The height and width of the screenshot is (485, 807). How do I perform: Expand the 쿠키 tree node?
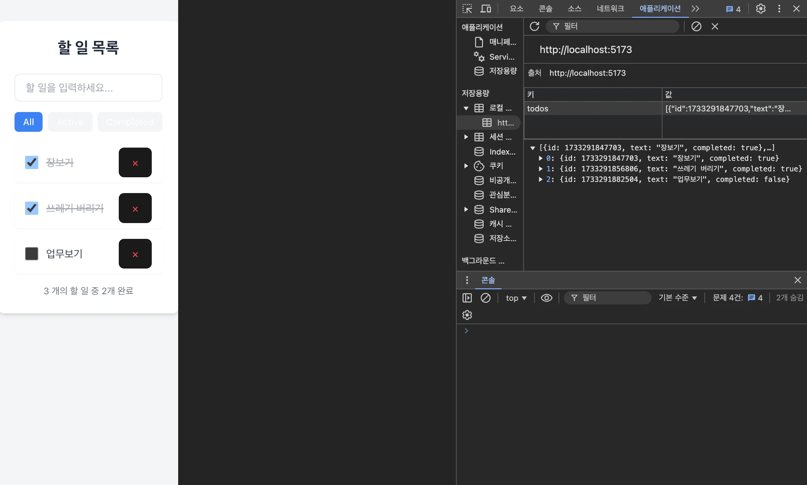pos(466,166)
